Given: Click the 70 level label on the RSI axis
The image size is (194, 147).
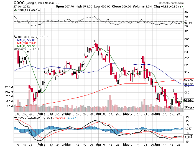Looking at the screenshot, I should (186, 17).
